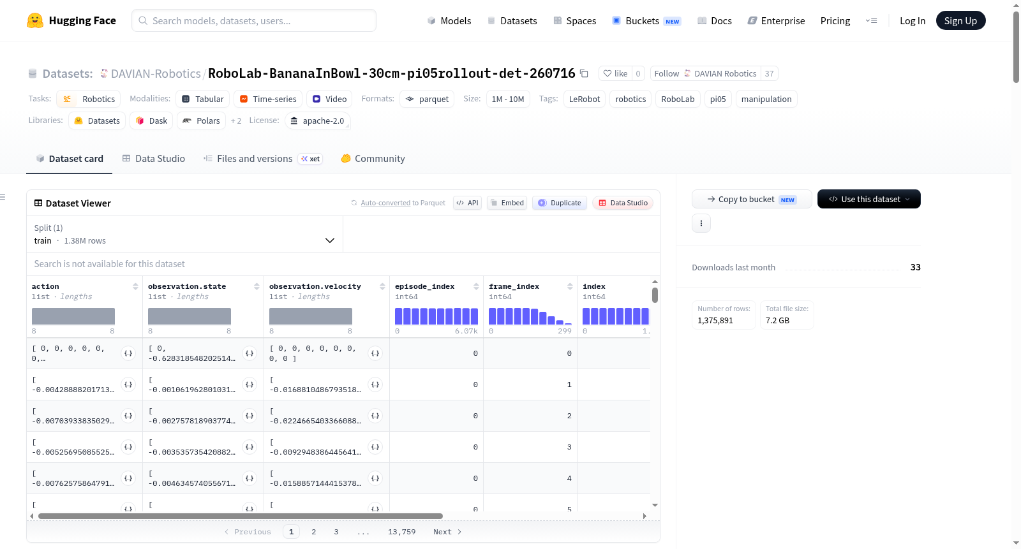The width and height of the screenshot is (1021, 549).
Task: Click the index column histogram bars
Action: click(616, 316)
